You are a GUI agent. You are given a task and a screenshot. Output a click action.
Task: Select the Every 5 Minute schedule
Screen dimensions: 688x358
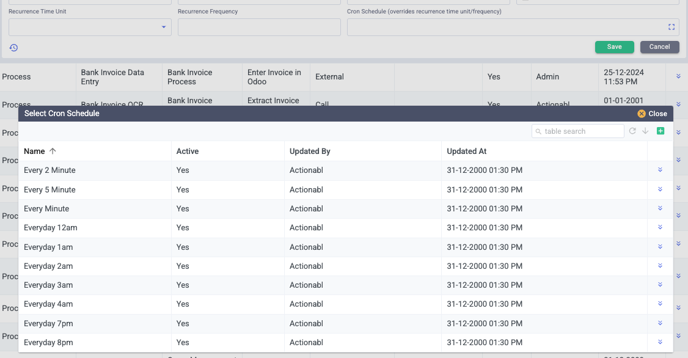coord(49,189)
